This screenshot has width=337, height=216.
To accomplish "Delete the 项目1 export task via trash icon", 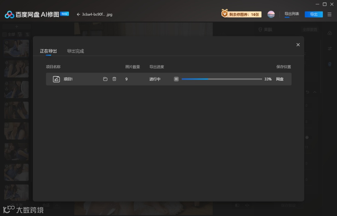I will point(114,79).
